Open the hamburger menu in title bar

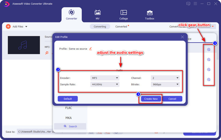click(x=195, y=4)
